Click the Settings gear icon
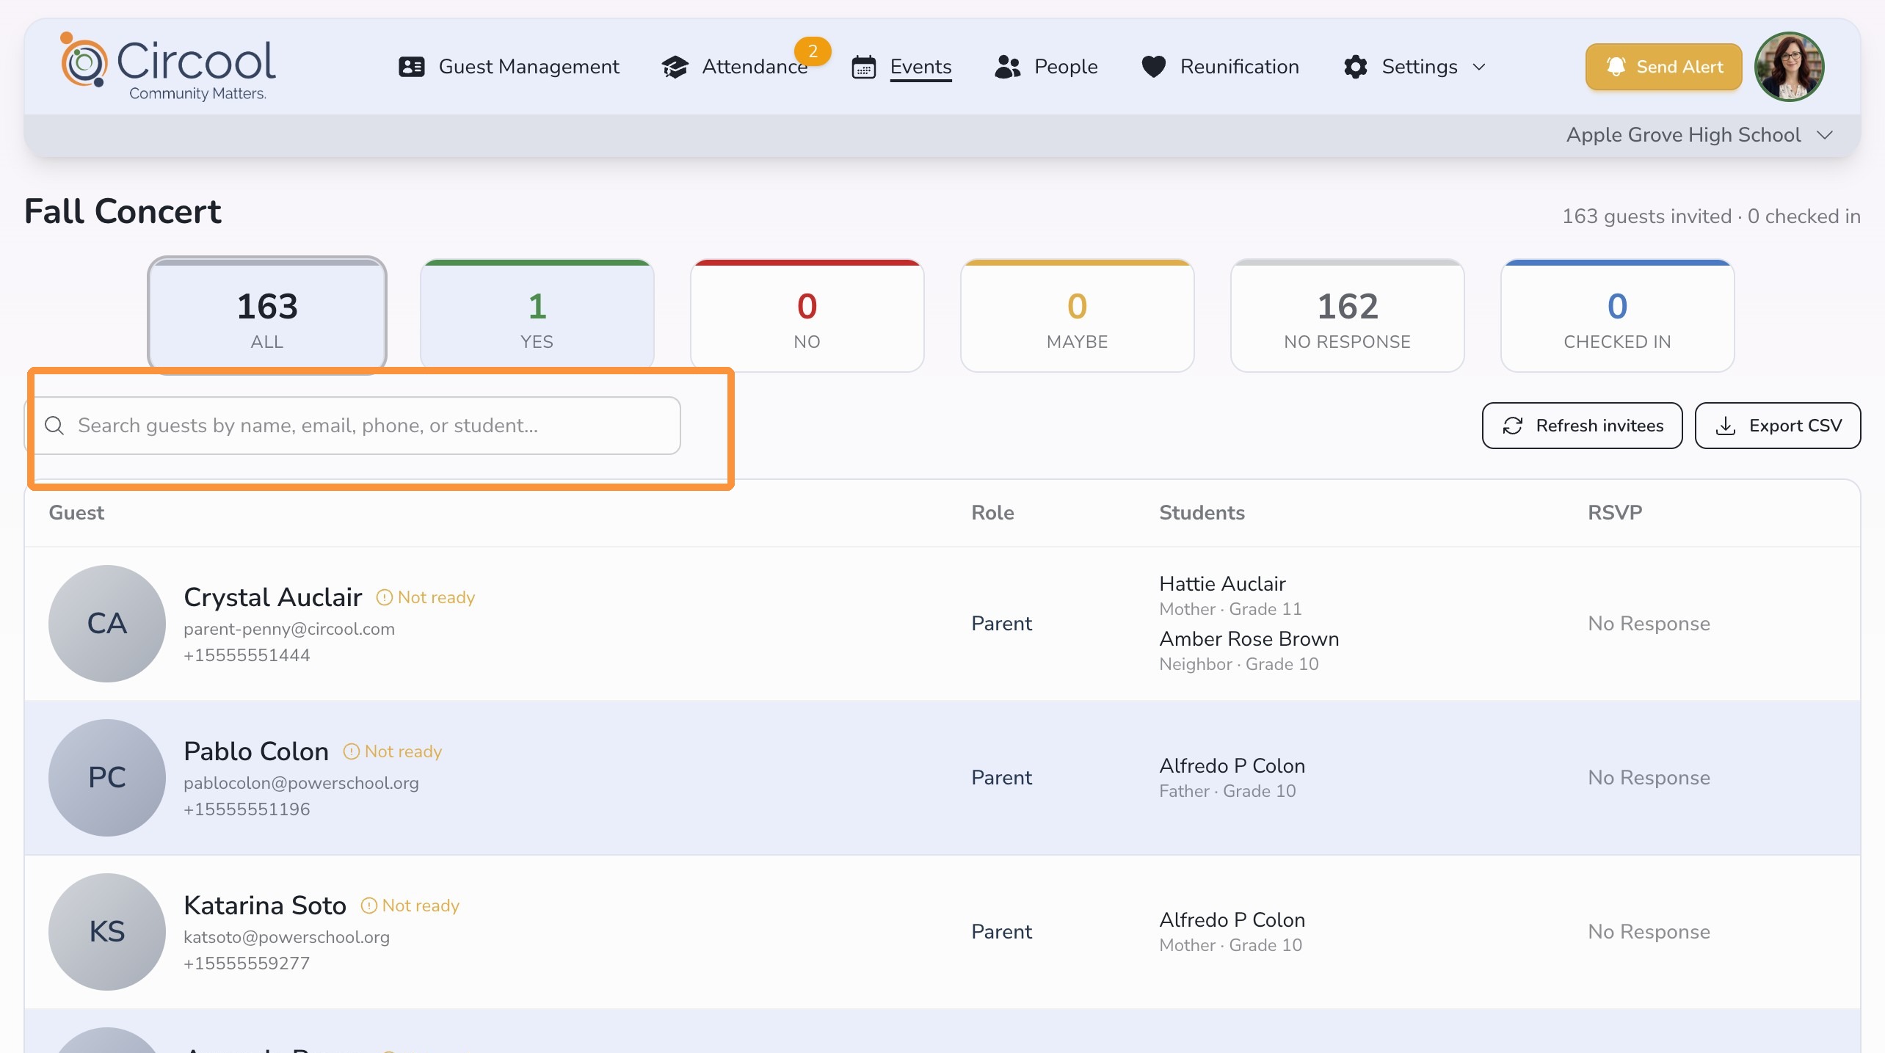 1355,67
